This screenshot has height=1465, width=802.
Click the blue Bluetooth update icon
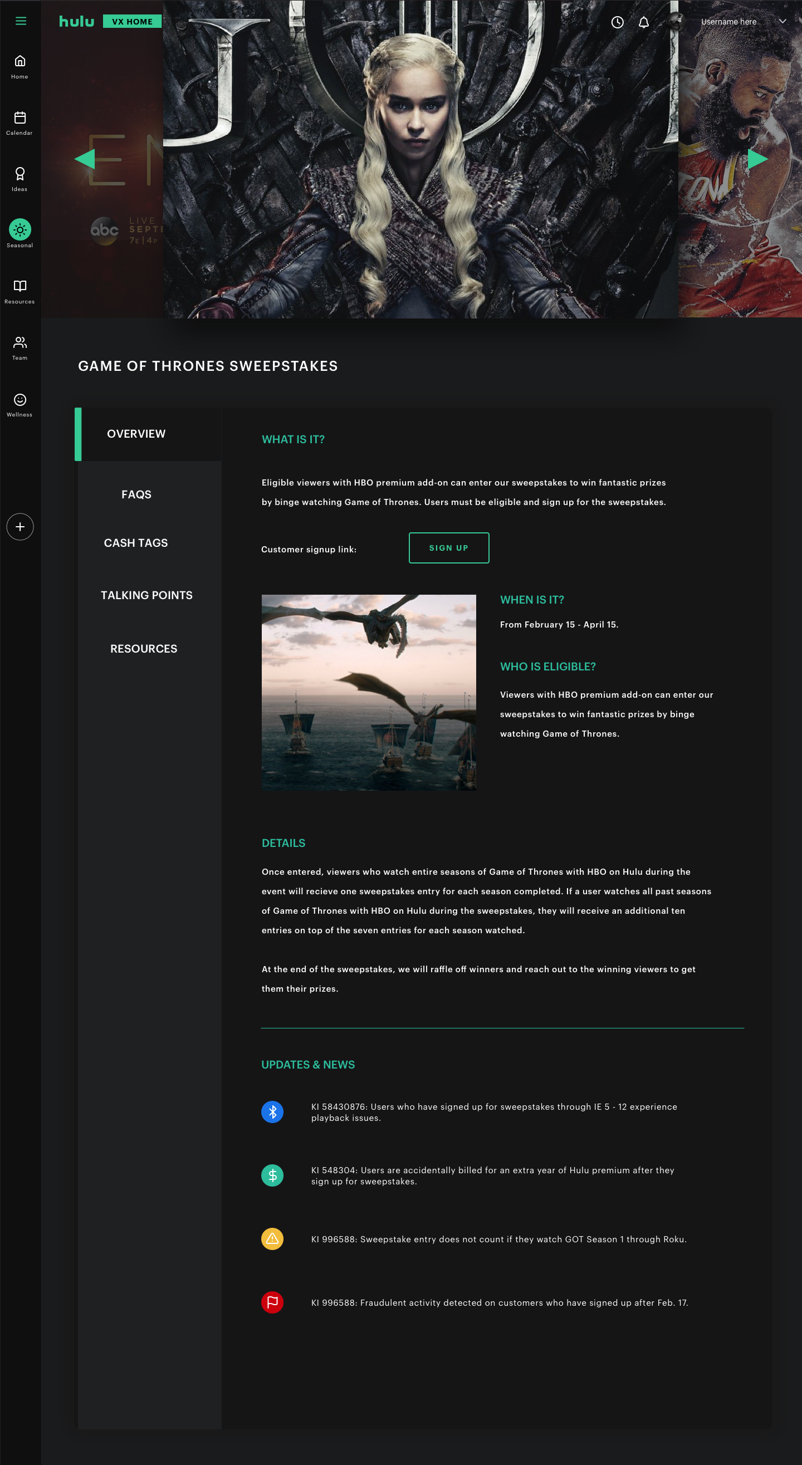click(x=272, y=1112)
